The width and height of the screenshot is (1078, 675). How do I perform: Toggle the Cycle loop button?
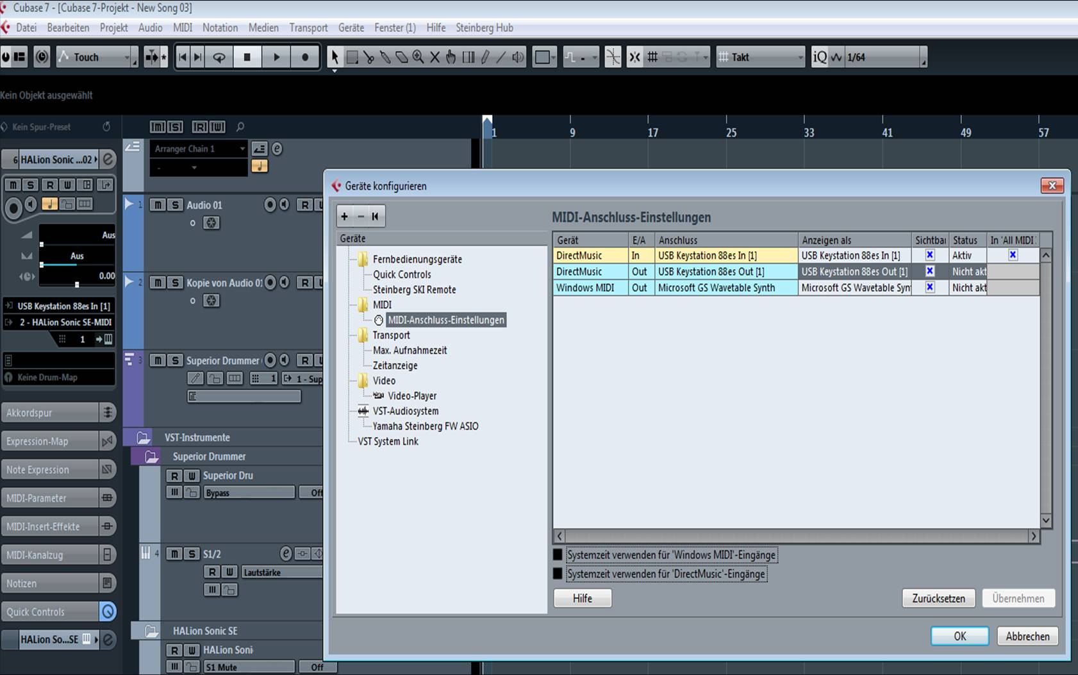click(219, 57)
